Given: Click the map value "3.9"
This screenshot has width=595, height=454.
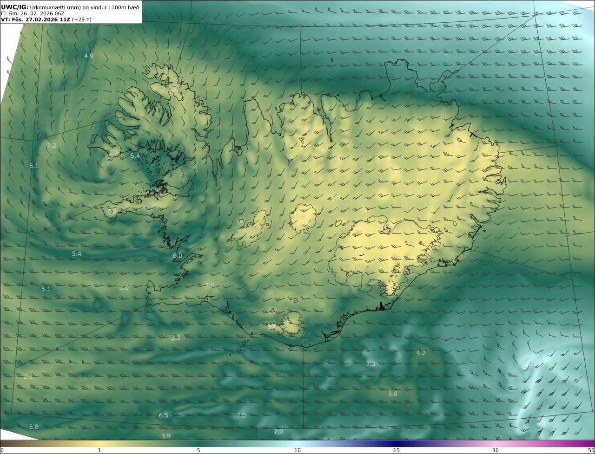Looking at the screenshot, I should tap(166, 436).
